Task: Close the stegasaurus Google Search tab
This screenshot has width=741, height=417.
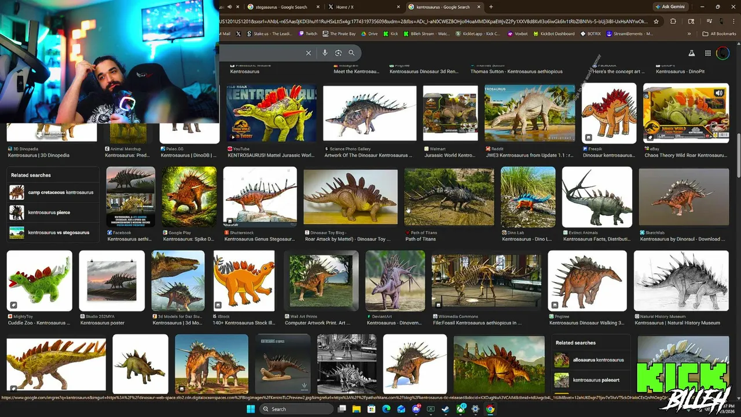Action: click(317, 7)
